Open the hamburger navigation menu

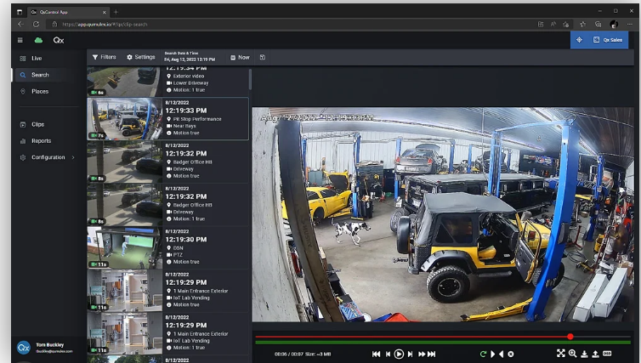pos(20,40)
